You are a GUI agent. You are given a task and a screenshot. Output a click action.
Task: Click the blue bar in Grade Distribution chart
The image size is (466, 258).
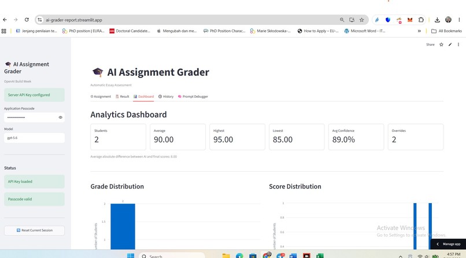(123, 226)
